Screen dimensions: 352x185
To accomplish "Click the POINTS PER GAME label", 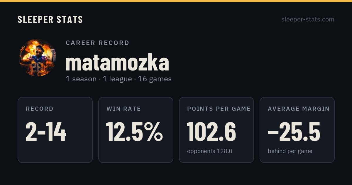I will (x=219, y=109).
